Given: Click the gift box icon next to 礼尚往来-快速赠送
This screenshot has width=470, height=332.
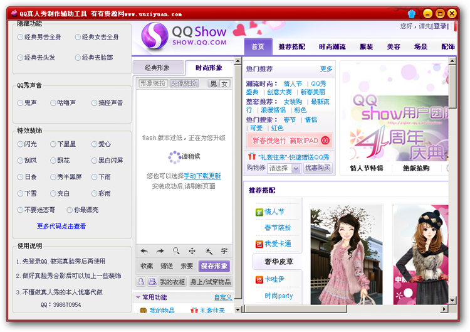Looking at the screenshot, I should 252,156.
